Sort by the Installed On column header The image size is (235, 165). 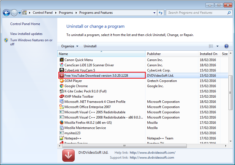(209, 54)
